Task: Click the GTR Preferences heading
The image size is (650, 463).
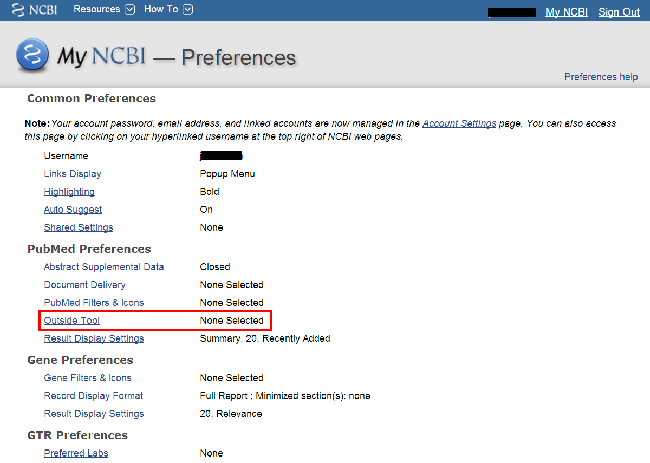Action: click(77, 435)
